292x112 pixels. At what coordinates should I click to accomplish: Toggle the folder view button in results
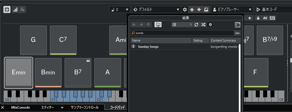click(158, 25)
